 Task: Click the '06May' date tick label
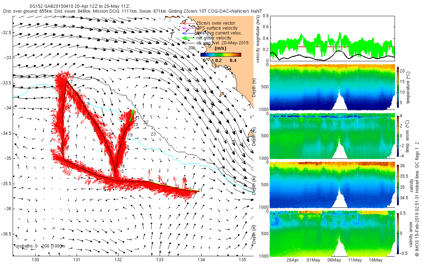[334, 260]
